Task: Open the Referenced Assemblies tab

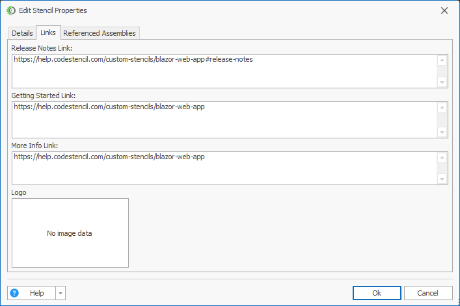Action: (x=100, y=33)
